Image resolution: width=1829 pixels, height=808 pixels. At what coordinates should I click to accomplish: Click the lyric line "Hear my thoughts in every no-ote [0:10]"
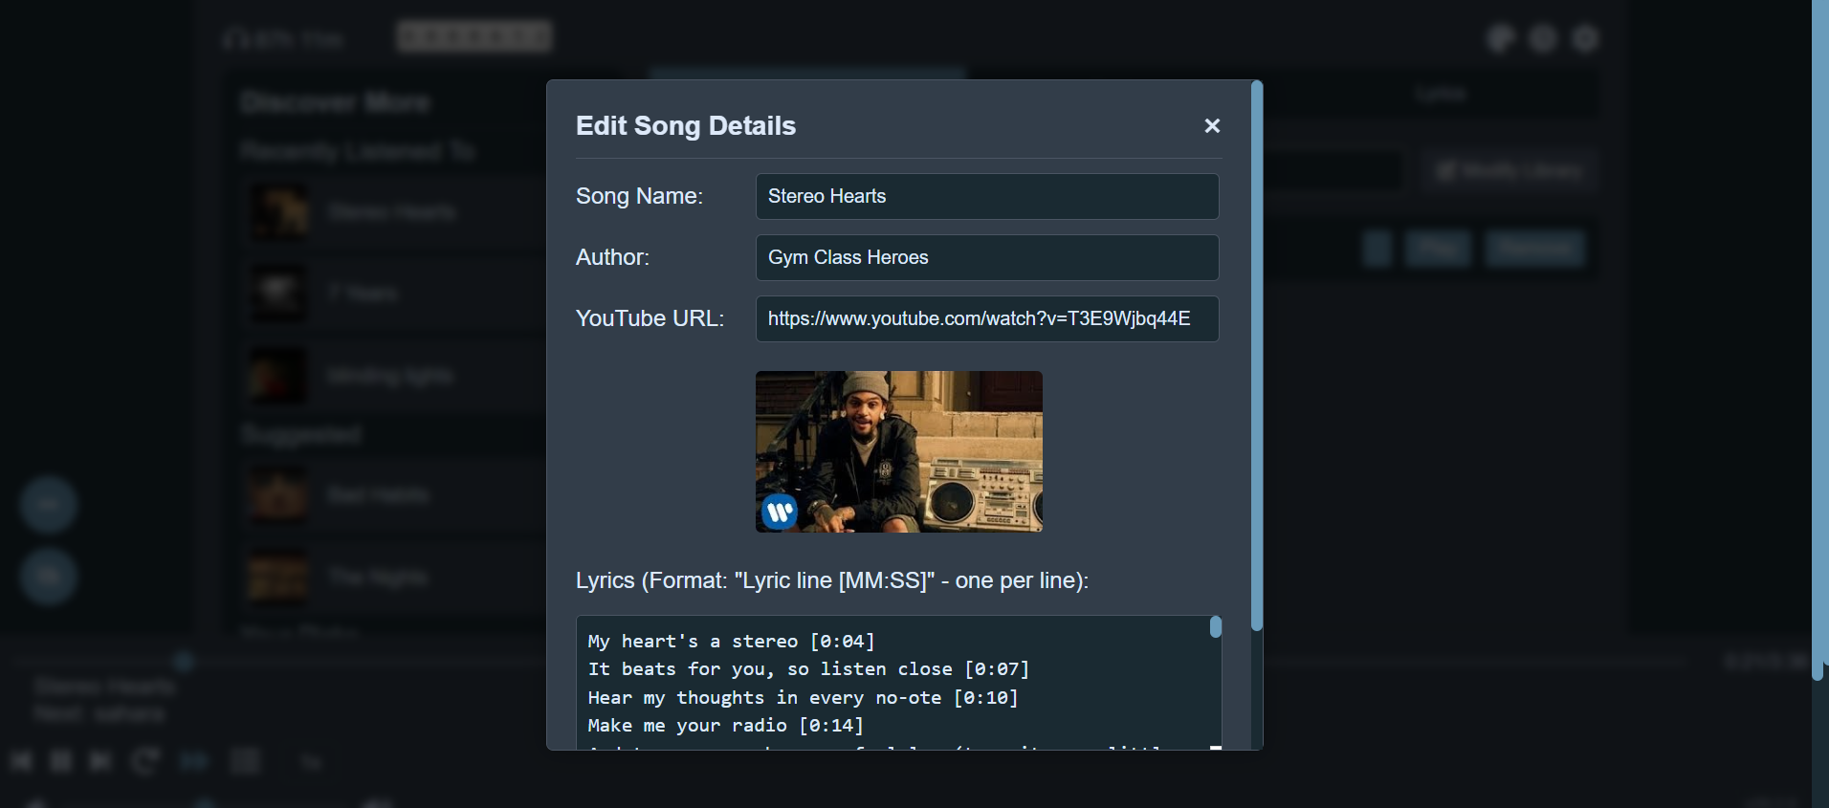point(803,698)
